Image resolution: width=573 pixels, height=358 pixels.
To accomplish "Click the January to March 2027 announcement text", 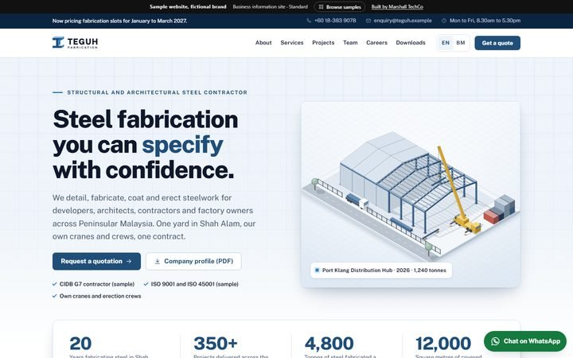I will coord(119,21).
